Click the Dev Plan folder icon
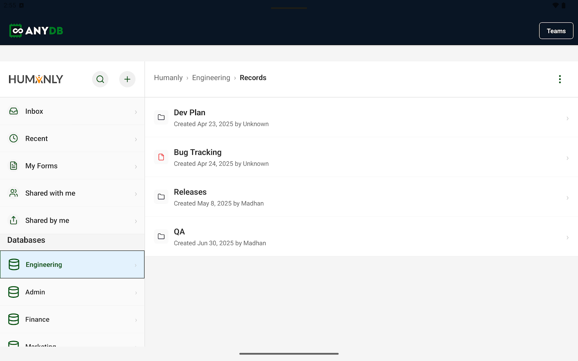 coord(161,117)
